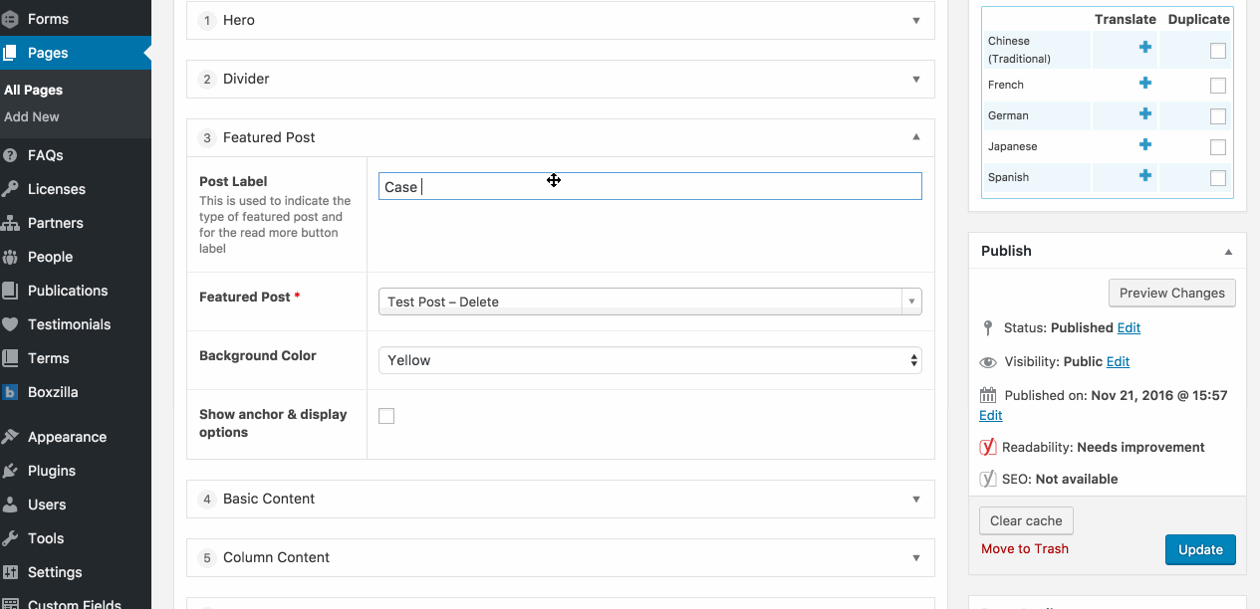Click the Forms menu icon
This screenshot has height=609, width=1260.
click(x=10, y=19)
